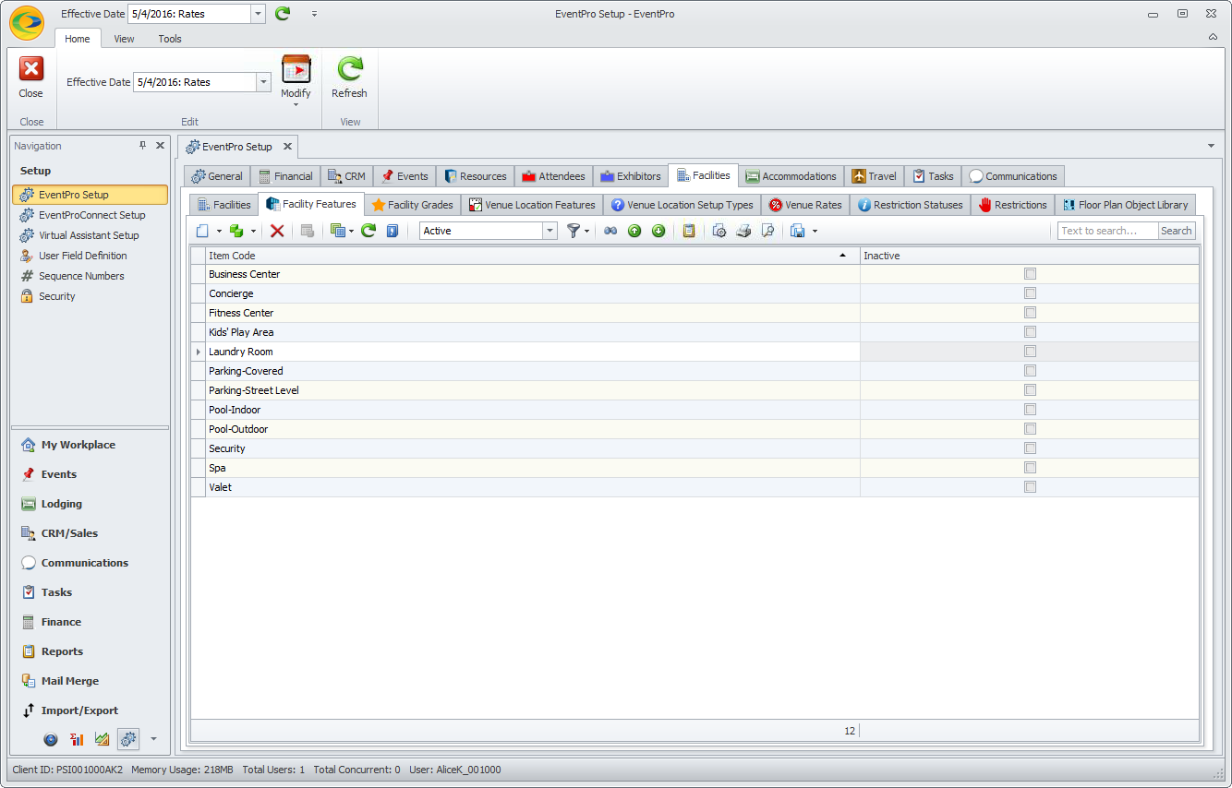Screen dimensions: 1232x788
Task: Click the bar chart icon in navigation footer
Action: (77, 739)
